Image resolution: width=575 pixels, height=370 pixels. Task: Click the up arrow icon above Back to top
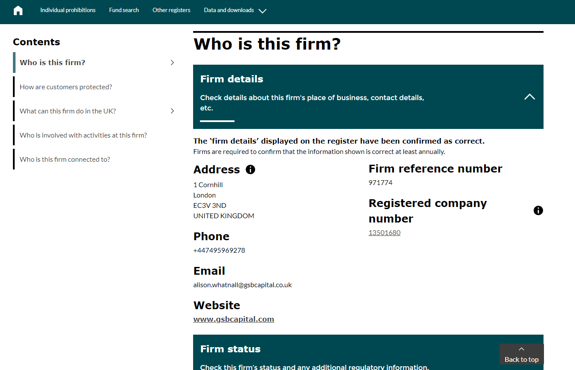pyautogui.click(x=521, y=349)
